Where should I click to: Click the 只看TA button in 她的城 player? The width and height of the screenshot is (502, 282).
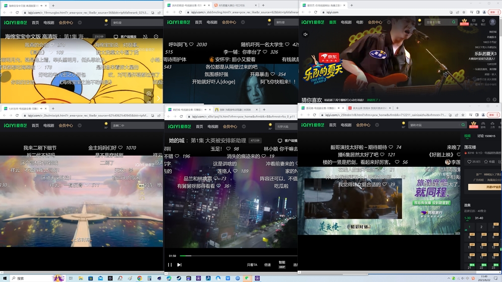click(252, 265)
